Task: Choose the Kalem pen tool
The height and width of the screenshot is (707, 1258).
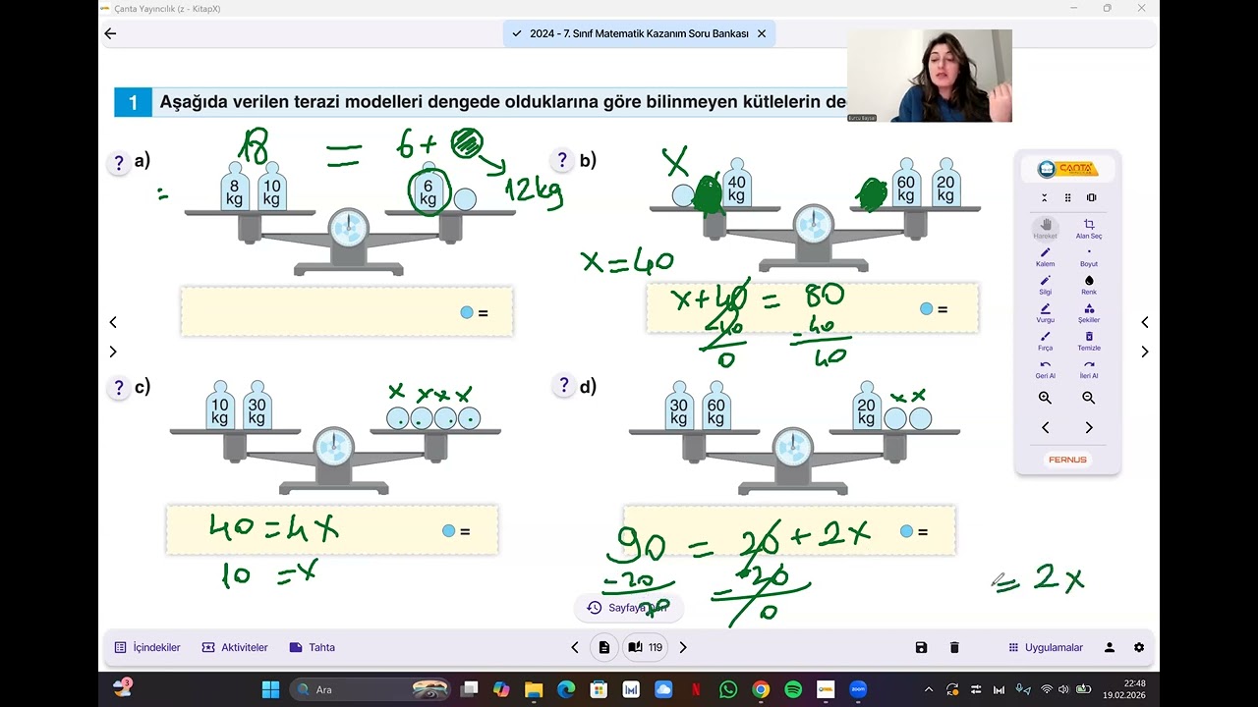Action: tap(1046, 256)
